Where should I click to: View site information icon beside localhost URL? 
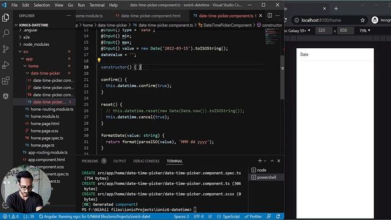[296, 20]
